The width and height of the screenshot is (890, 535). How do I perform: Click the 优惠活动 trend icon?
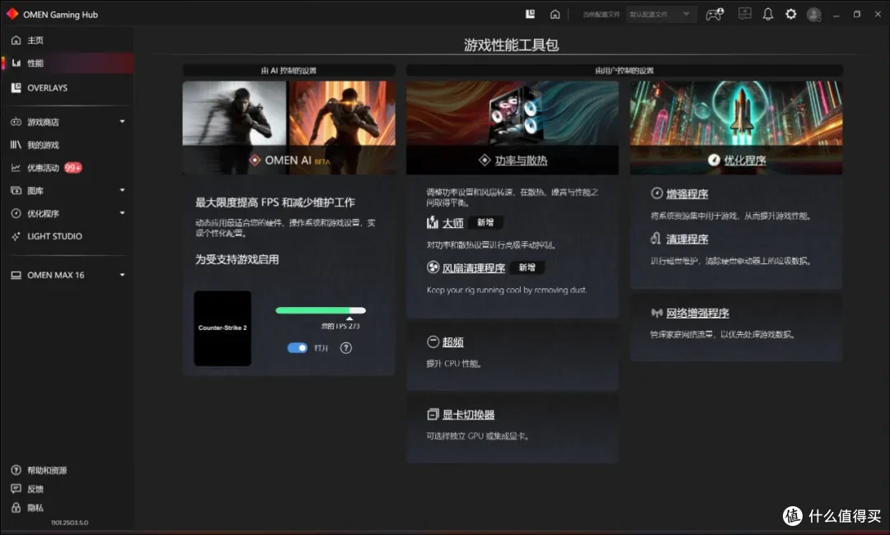(x=16, y=168)
